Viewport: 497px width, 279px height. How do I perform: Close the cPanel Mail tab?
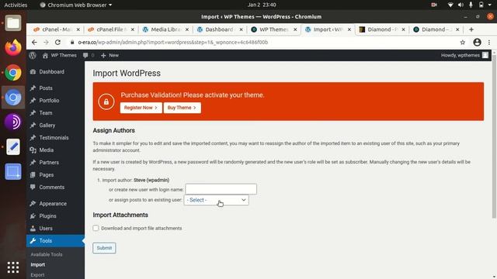(x=78, y=29)
